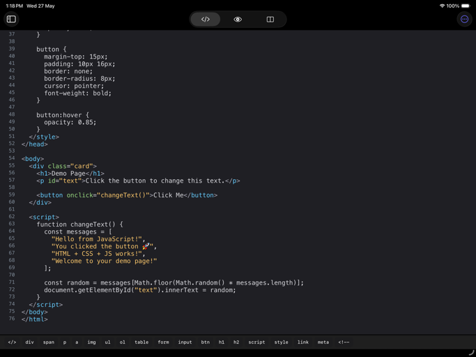Click "Welcome to your demo page!" string
Image resolution: width=476 pixels, height=357 pixels.
(x=104, y=261)
